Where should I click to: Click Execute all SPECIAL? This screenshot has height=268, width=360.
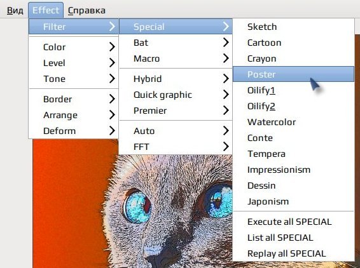point(293,222)
